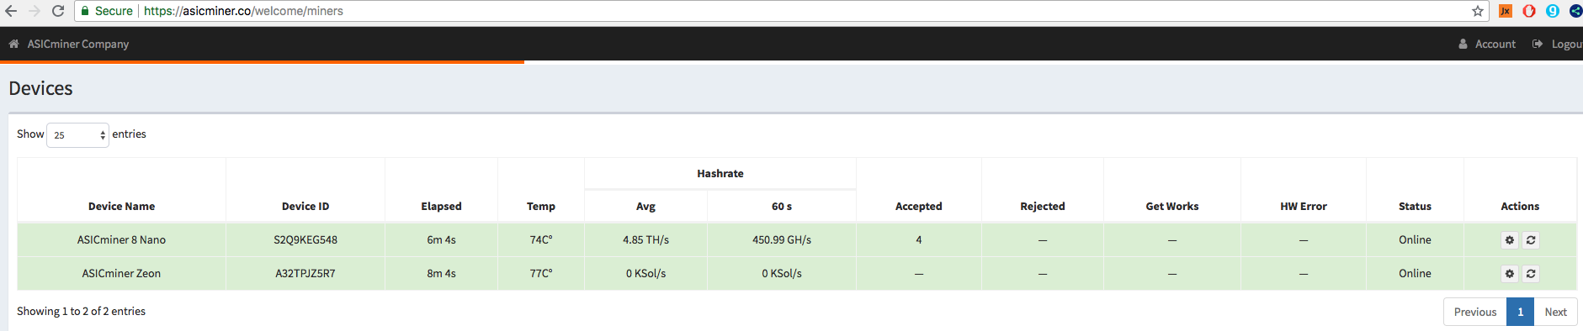1583x331 pixels.
Task: Click Online status of ASICminer 8 Nano
Action: tap(1415, 240)
